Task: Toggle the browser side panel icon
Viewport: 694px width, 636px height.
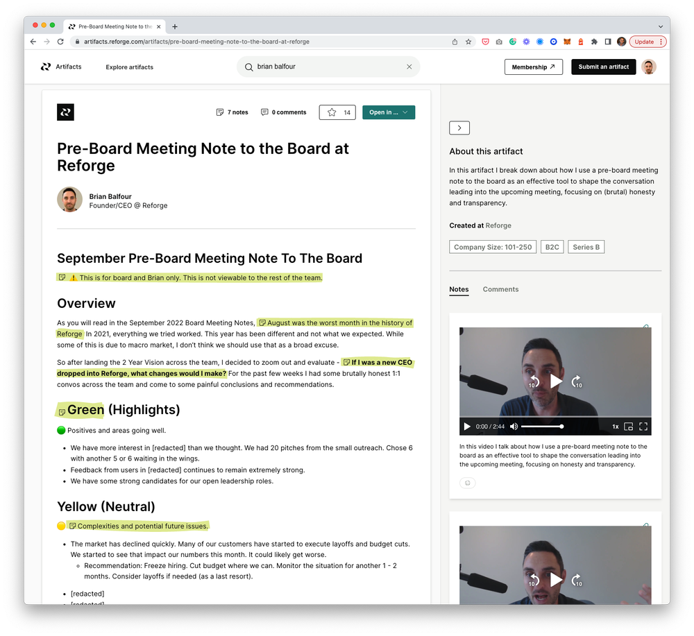Action: (608, 42)
